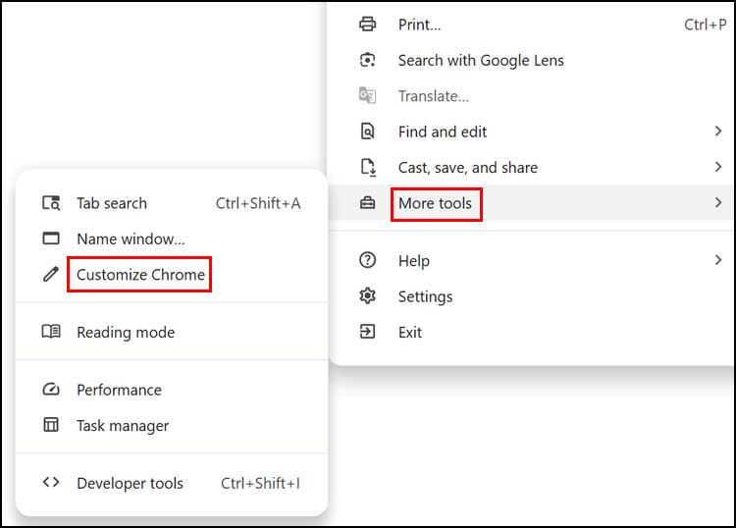
Task: Select Customize Chrome in the submenu
Action: [172, 274]
